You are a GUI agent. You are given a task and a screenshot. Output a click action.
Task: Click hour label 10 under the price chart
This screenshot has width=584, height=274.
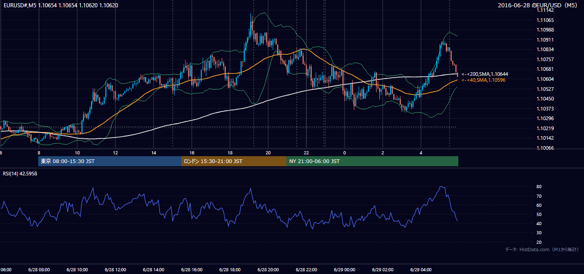pos(77,153)
